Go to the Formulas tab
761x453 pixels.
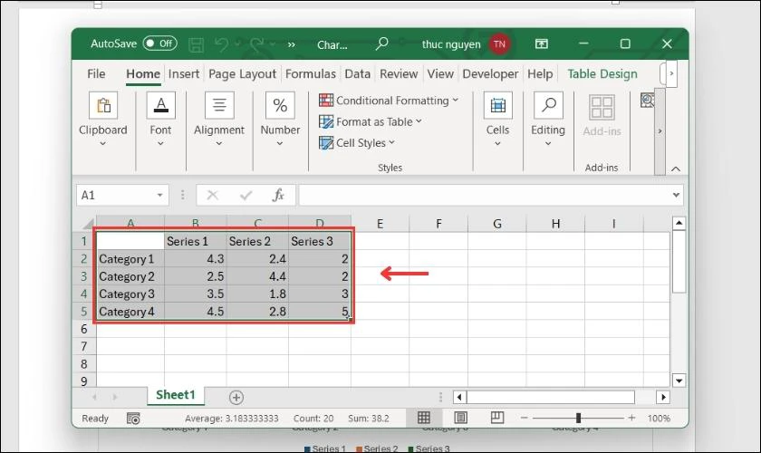tap(311, 73)
